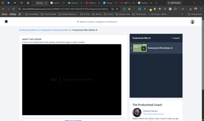Screen dimensions: 204x121
Task: Open the multicolor circle extension icon
Action: [160, 9]
